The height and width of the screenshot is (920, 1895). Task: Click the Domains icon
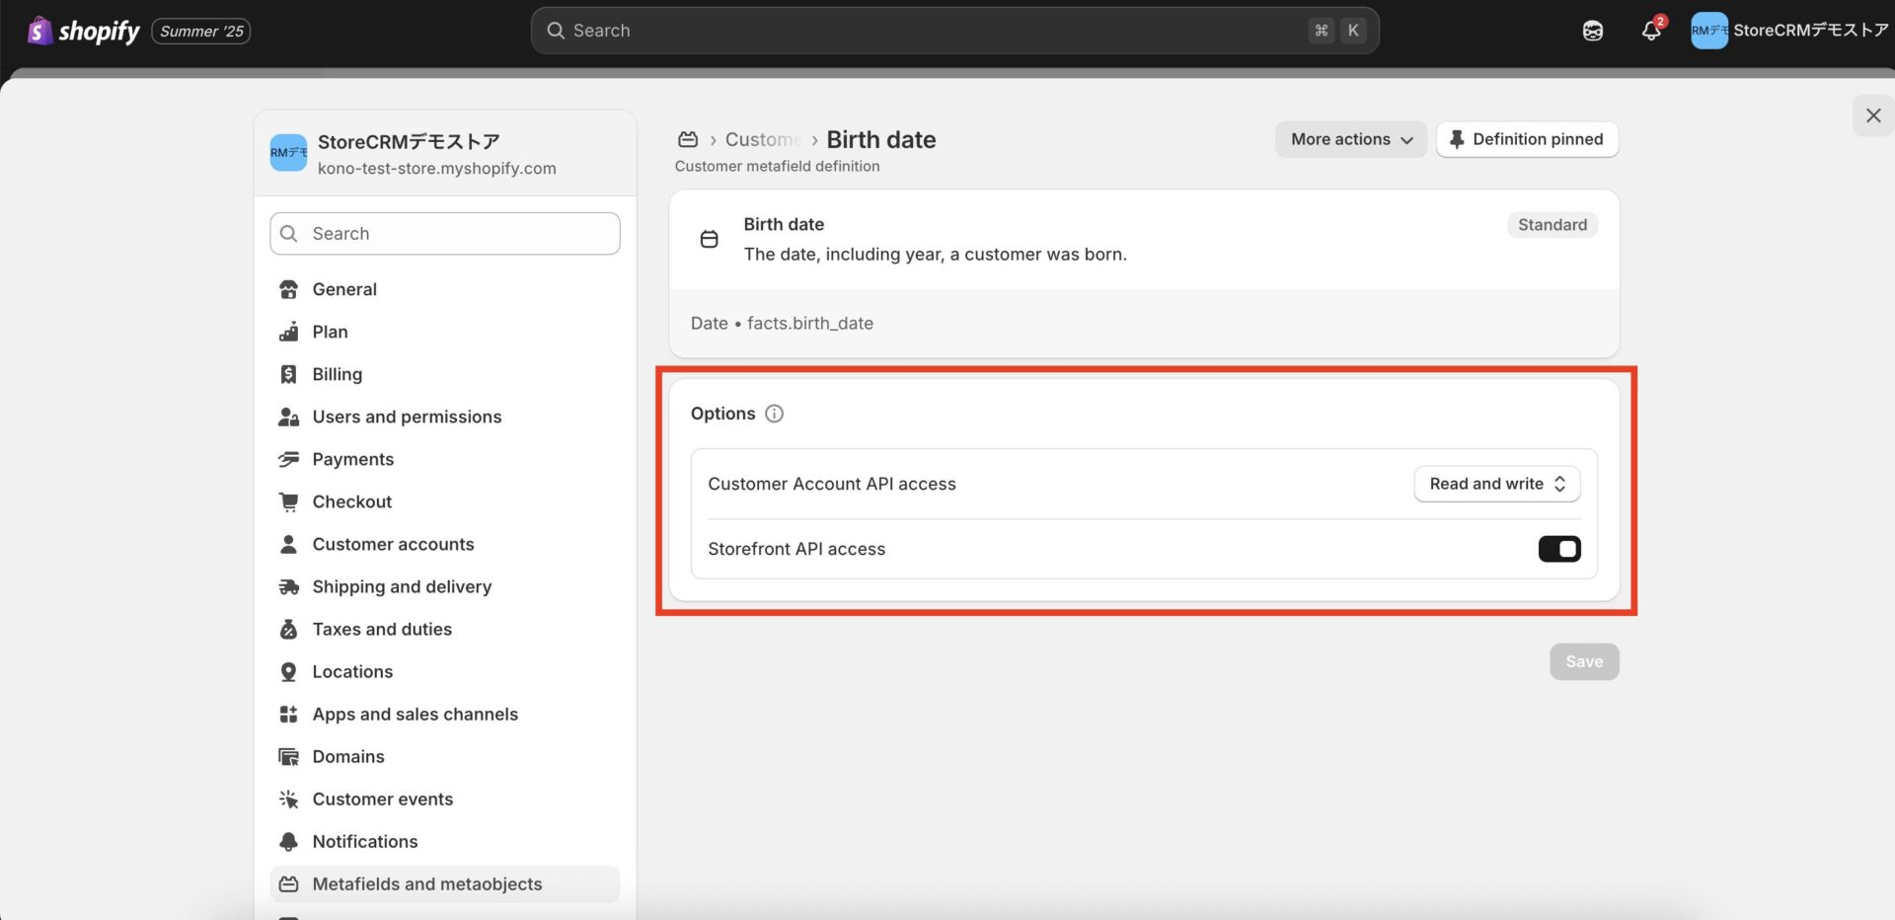coord(288,756)
